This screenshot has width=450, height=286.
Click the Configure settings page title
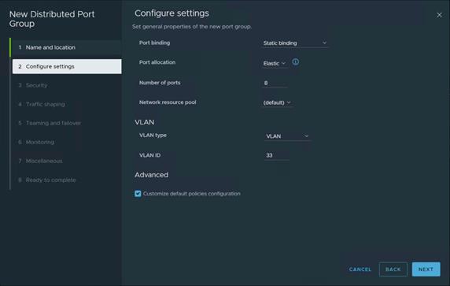pos(172,13)
